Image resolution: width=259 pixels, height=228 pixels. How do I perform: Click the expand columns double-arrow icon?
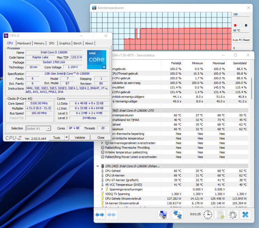(x=100, y=215)
